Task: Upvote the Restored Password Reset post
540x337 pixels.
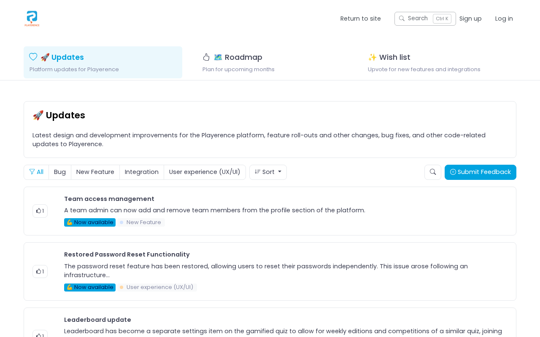Action: coord(40,272)
